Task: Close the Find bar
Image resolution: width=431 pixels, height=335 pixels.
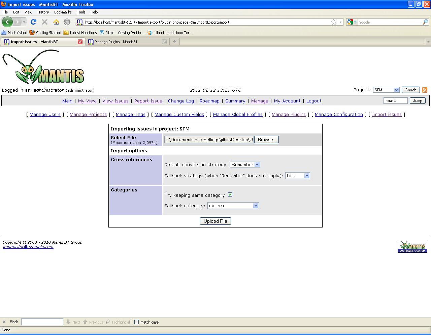Action: pyautogui.click(x=4, y=322)
